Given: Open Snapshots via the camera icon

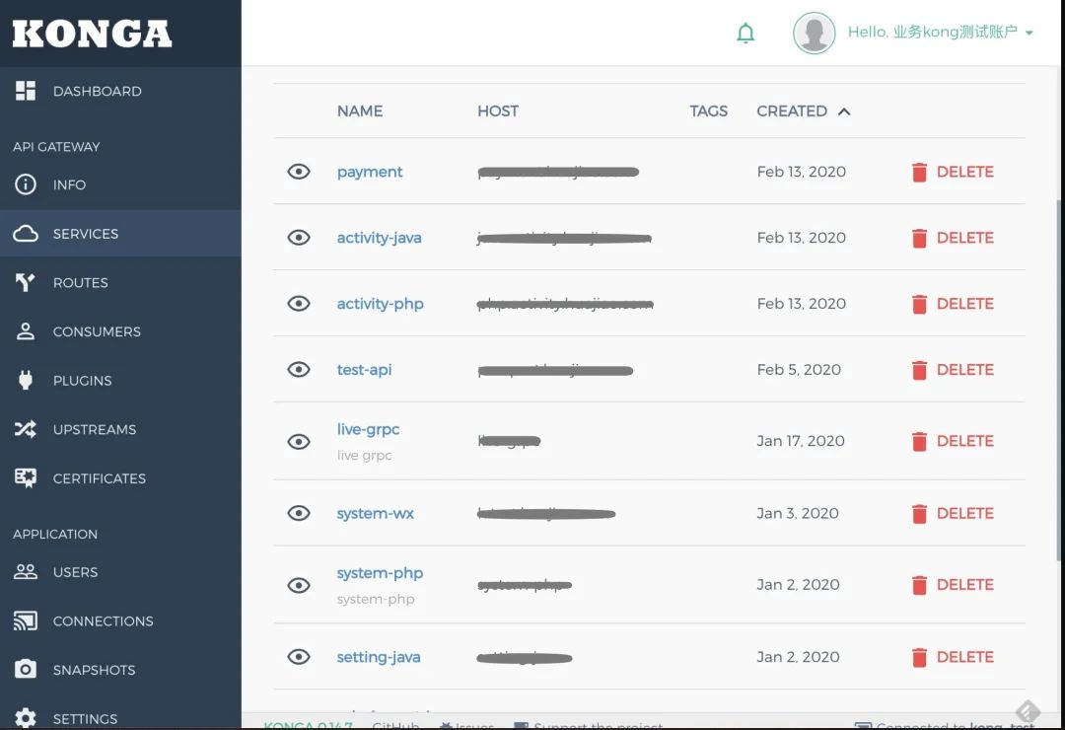Looking at the screenshot, I should (26, 670).
